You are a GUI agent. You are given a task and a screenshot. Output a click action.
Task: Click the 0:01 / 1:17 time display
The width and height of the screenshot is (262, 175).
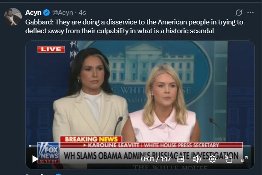point(156,159)
